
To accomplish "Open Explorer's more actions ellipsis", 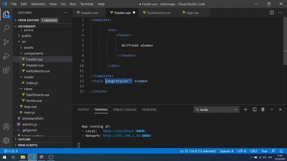I will pyautogui.click(x=65, y=13).
